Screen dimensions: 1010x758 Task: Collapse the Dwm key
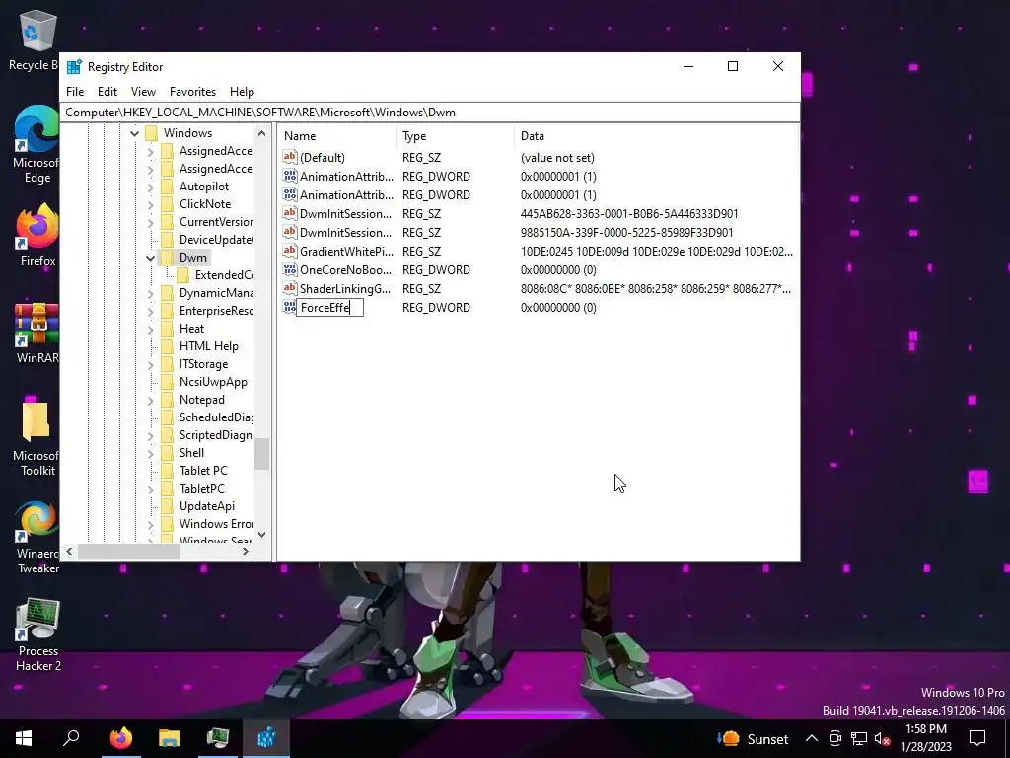[x=150, y=258]
